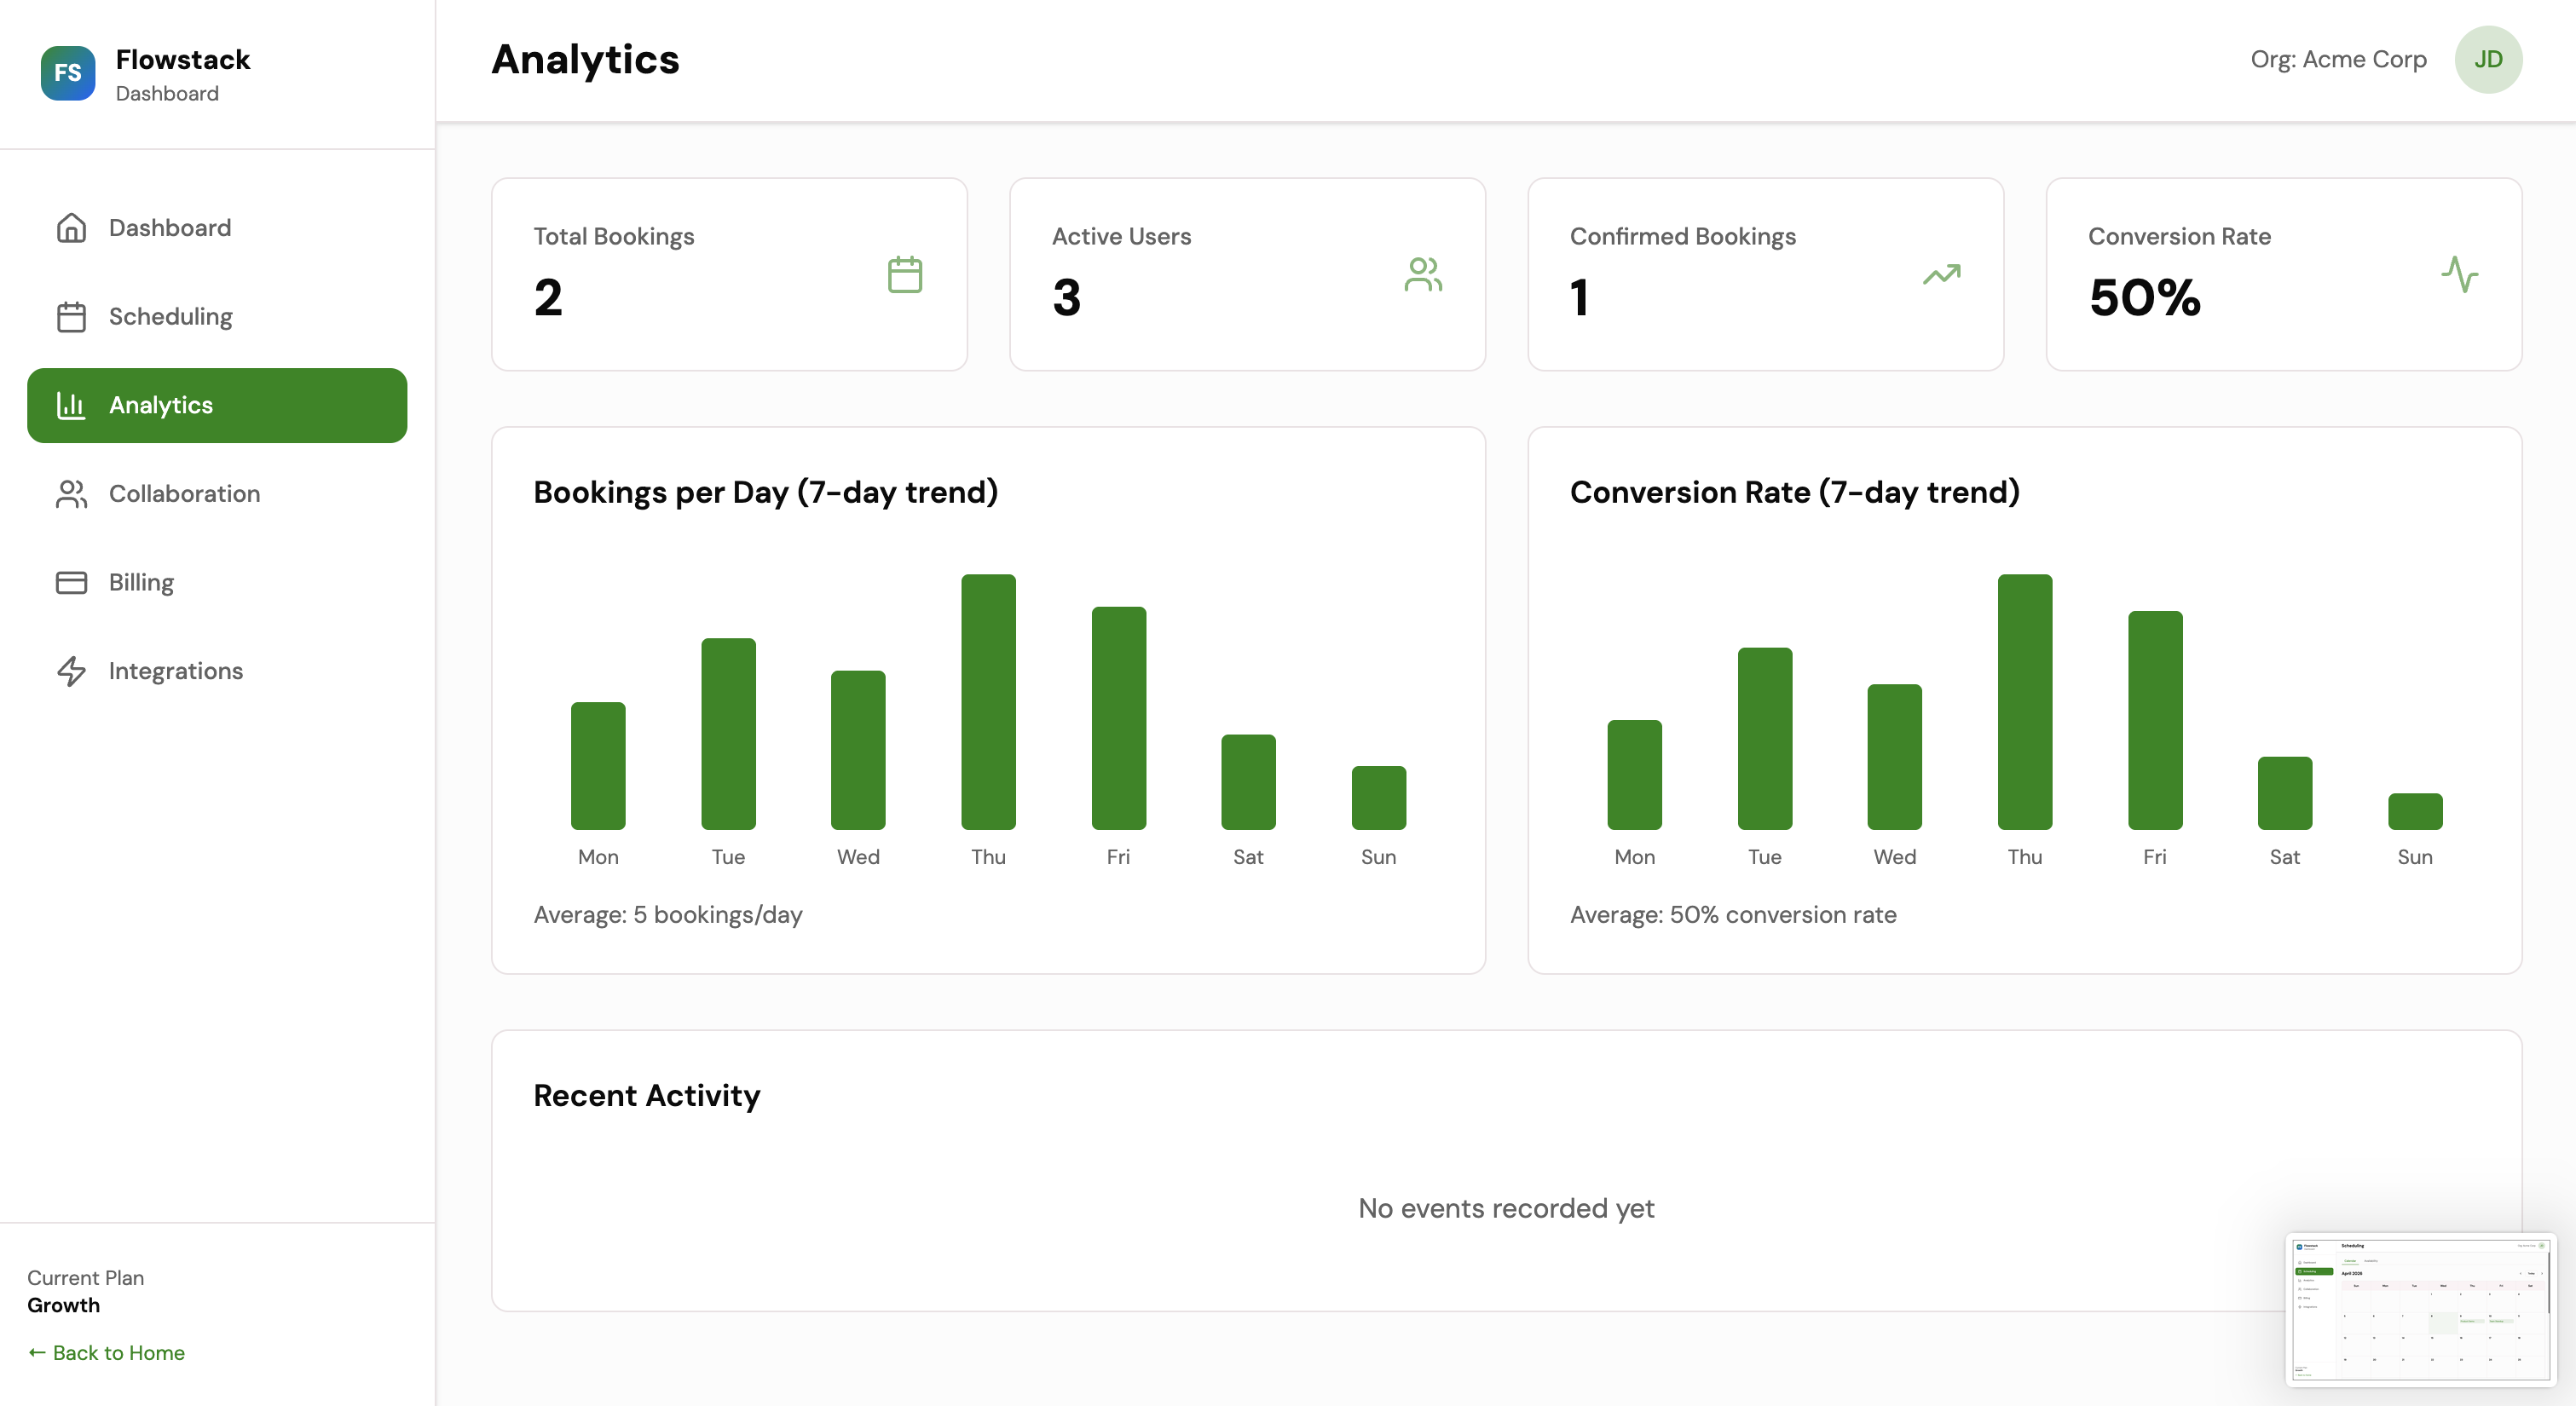Screen dimensions: 2576x1406
Task: Click the Analytics page heading
Action: click(x=585, y=60)
